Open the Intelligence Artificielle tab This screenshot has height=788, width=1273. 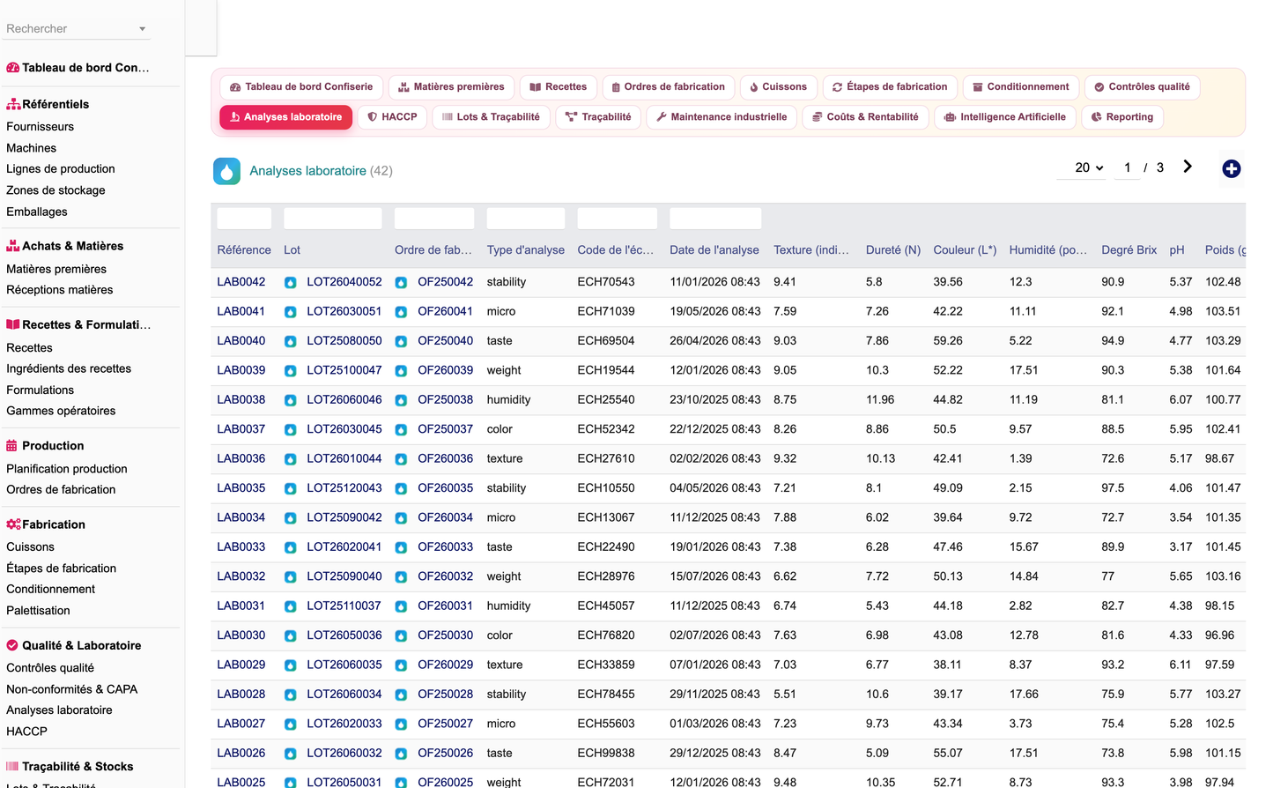1005,116
